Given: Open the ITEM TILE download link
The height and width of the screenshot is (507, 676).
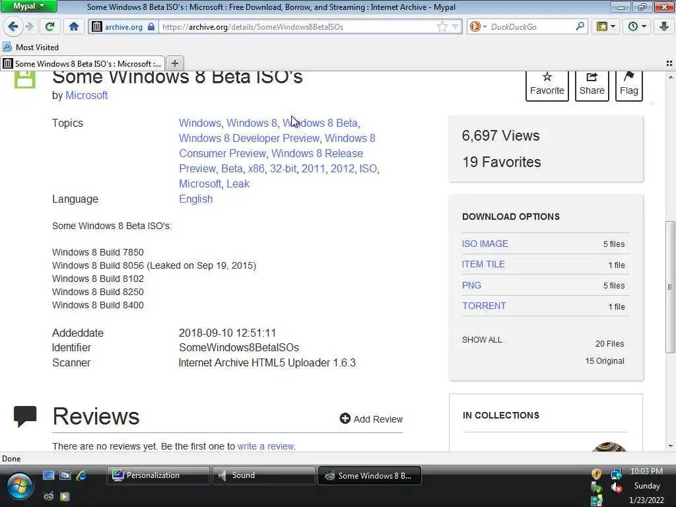Looking at the screenshot, I should (x=483, y=264).
